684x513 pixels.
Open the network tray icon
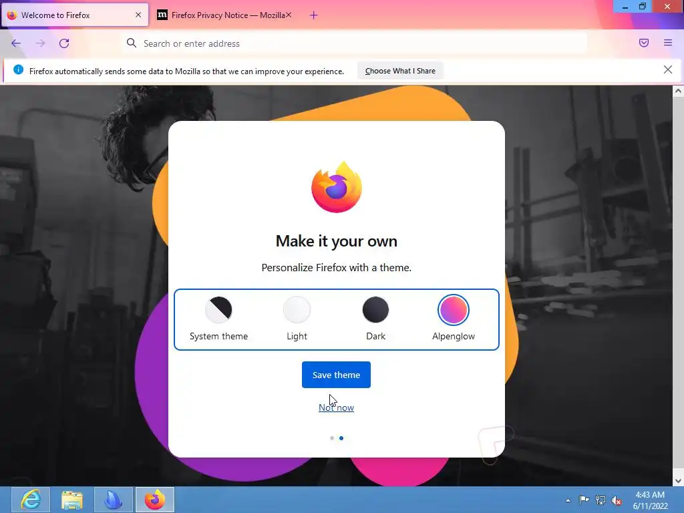(601, 500)
